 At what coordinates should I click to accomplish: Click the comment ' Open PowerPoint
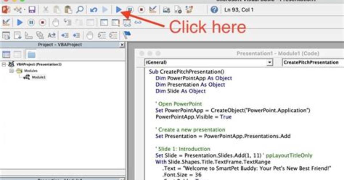click(x=179, y=104)
